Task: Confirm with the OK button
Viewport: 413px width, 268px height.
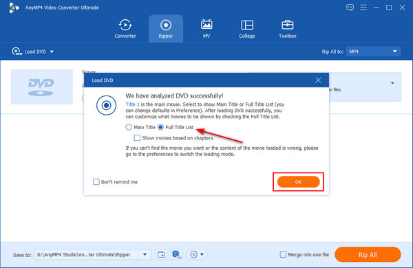Action: pos(299,181)
